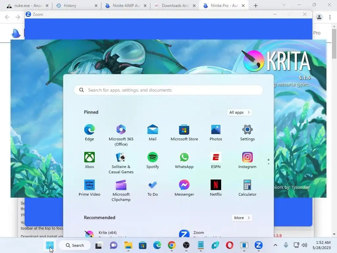This screenshot has height=253, width=337.
Task: Open Solitaire & Casual Games
Action: point(121,163)
